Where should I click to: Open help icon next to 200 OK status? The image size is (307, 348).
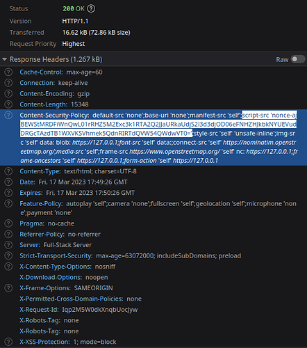(91, 9)
